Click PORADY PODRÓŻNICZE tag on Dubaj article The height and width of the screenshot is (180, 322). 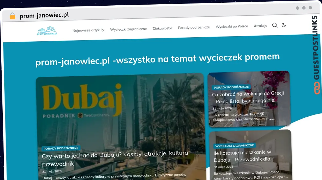tap(61, 148)
